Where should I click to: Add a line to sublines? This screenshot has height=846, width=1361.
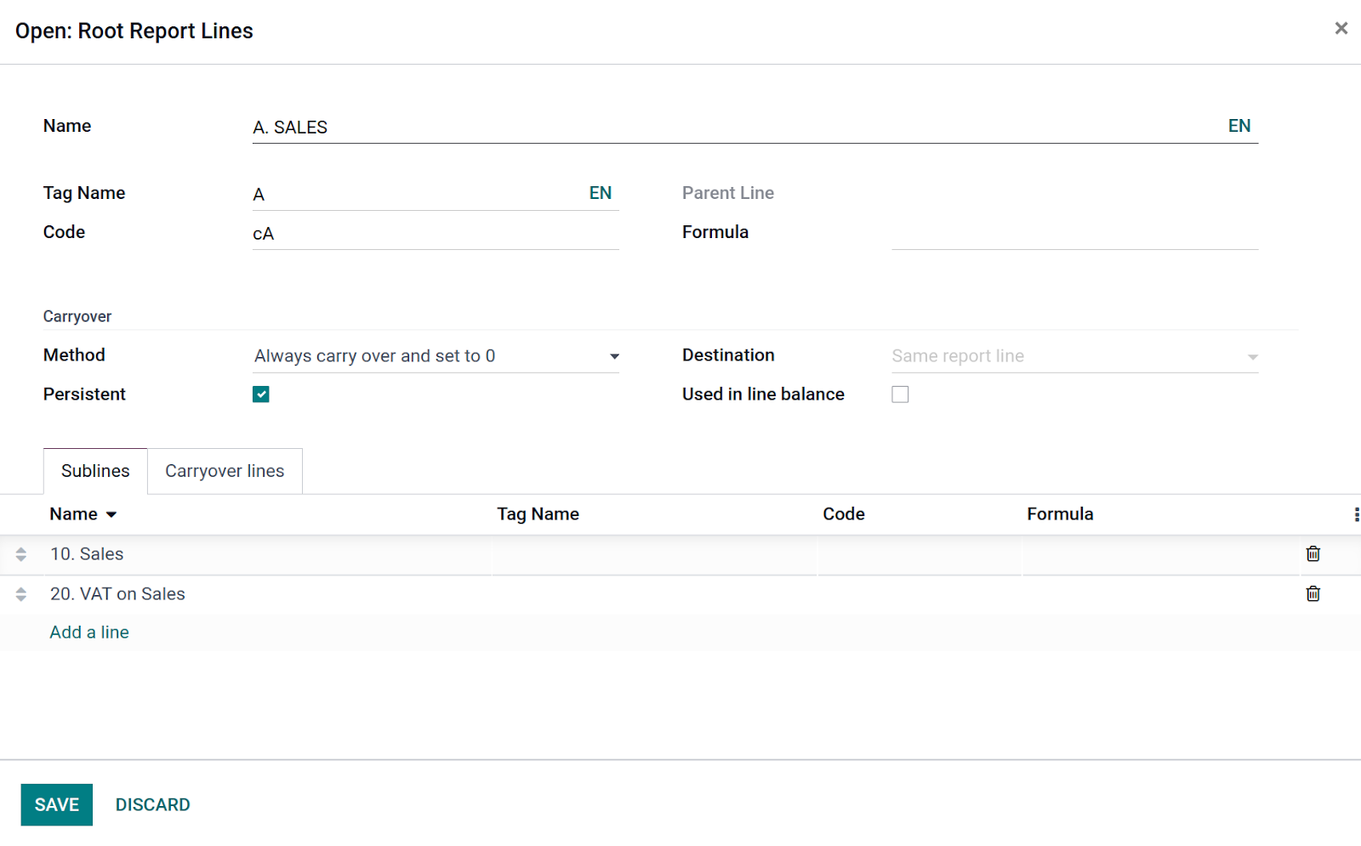[89, 632]
